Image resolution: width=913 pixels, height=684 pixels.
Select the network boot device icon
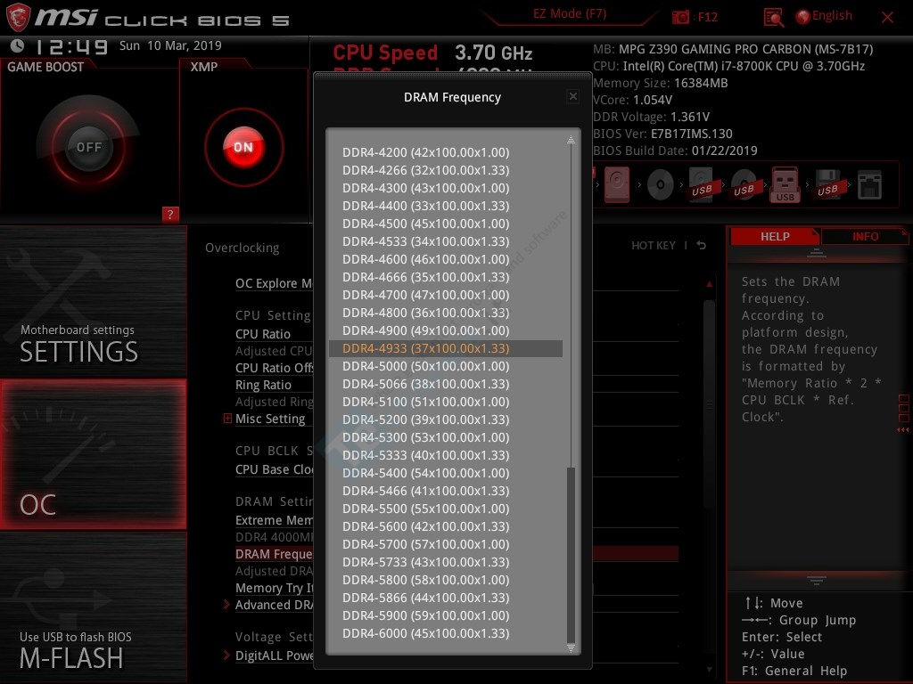[x=869, y=186]
